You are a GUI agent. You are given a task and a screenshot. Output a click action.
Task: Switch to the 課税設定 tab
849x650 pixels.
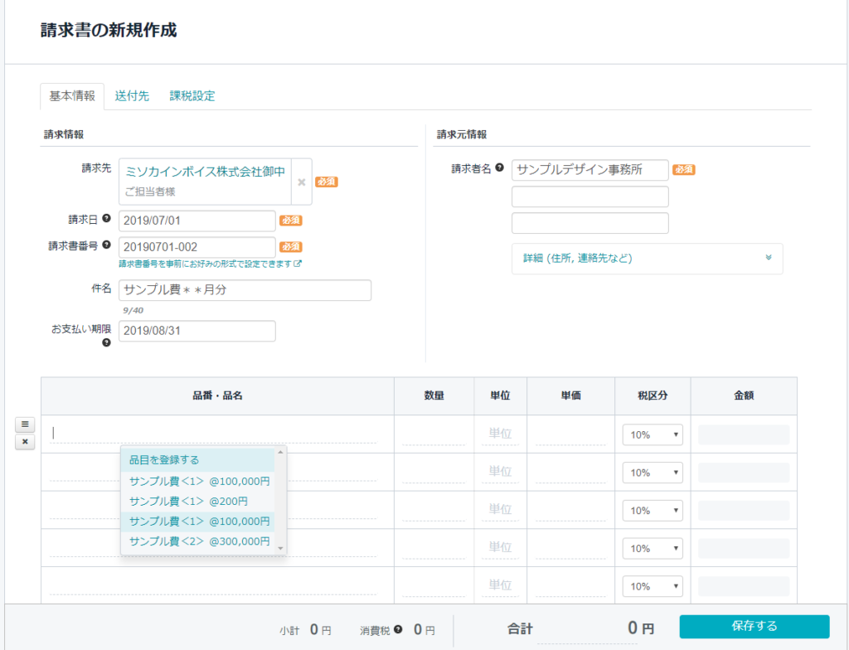click(192, 96)
